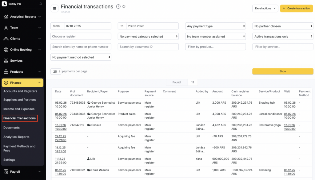The height and width of the screenshot is (180, 315).
Task: Collapse the Finance sidebar section
Action: click(39, 83)
